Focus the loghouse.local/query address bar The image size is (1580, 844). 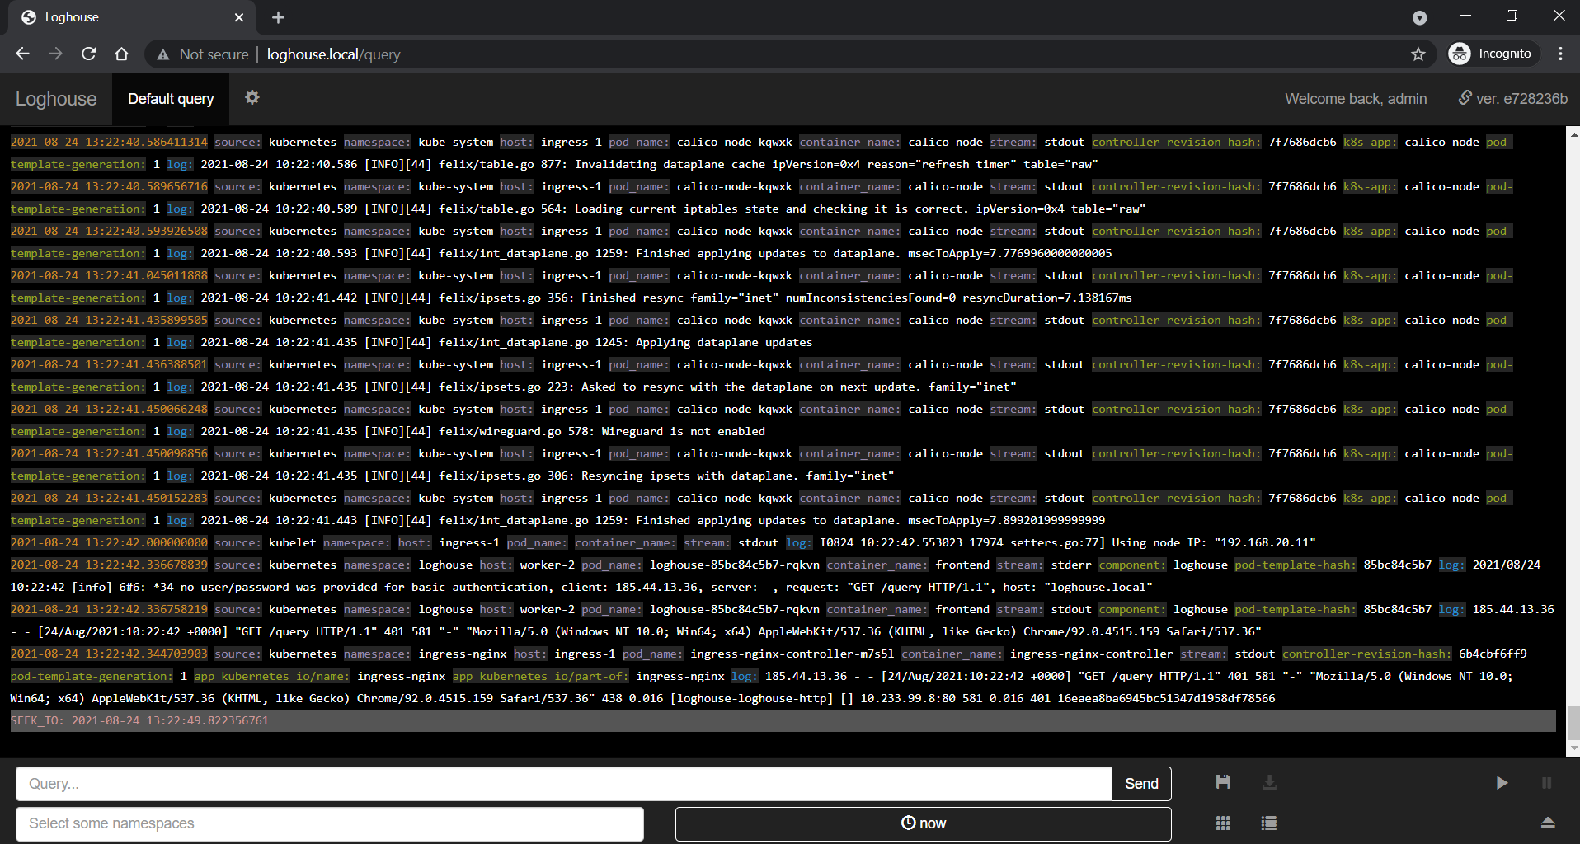click(x=333, y=54)
